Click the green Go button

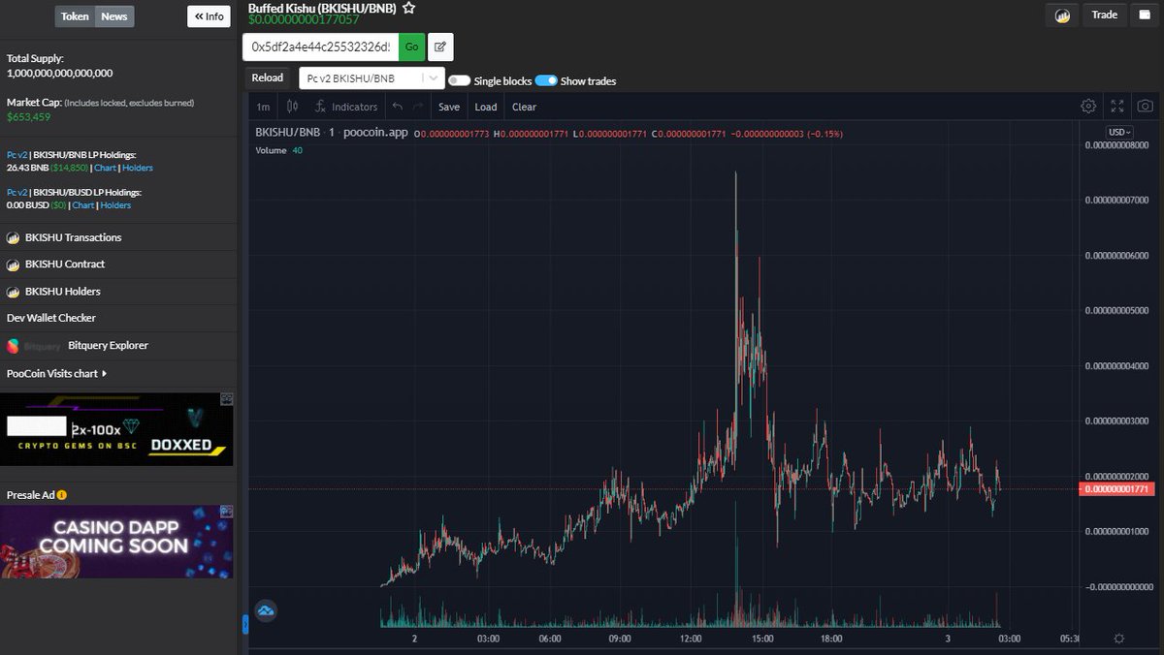[x=411, y=47]
